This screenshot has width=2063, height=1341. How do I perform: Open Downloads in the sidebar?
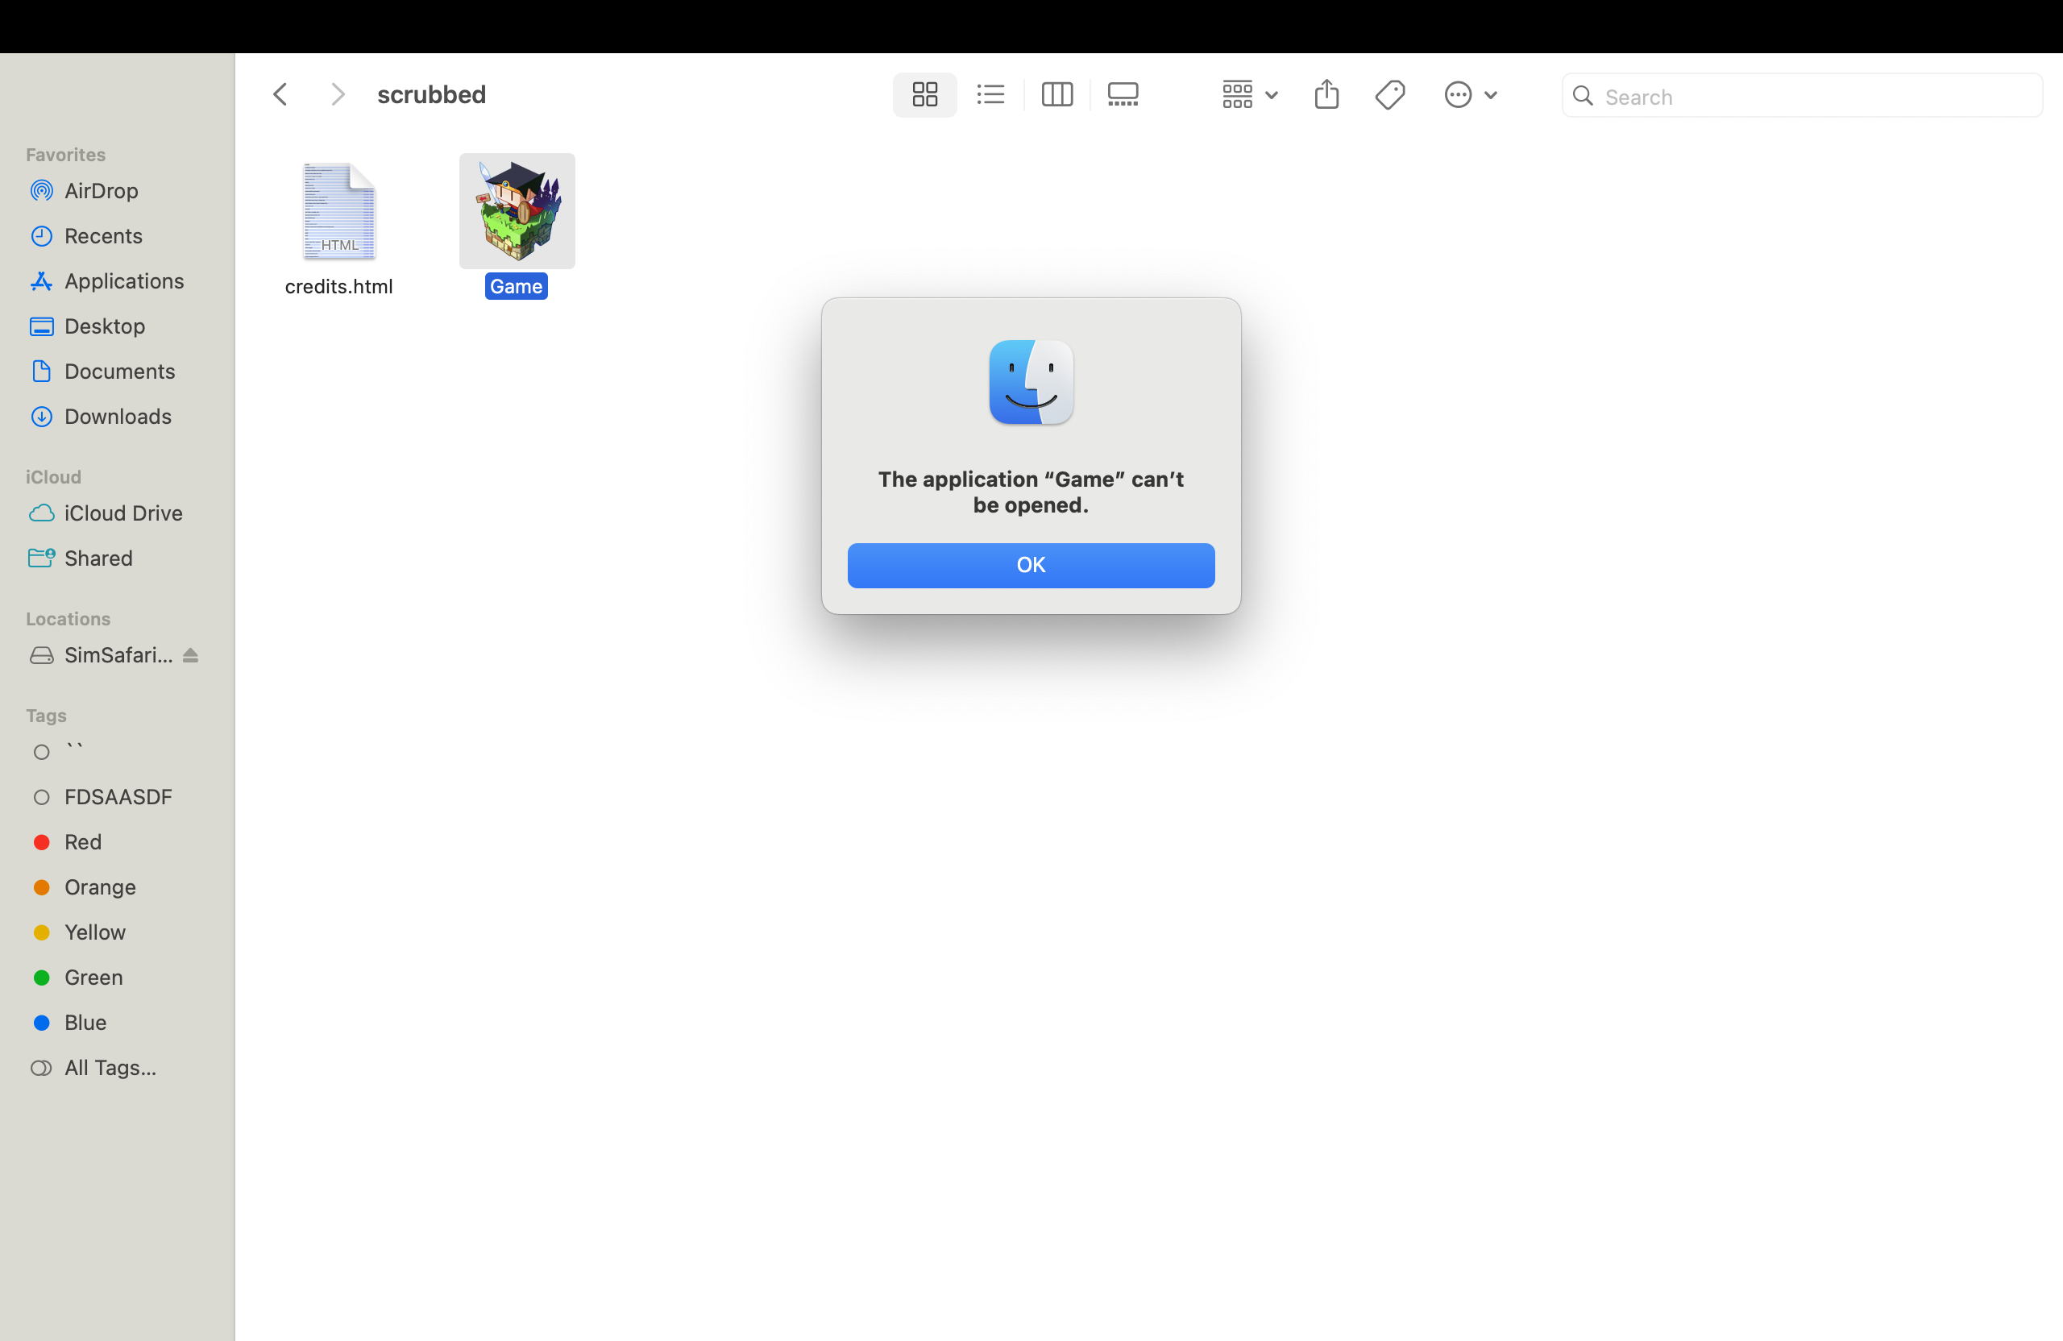(117, 416)
